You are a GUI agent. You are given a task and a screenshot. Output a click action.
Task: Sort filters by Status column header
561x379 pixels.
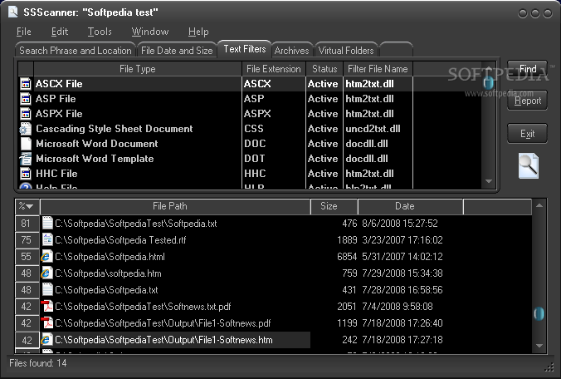tap(324, 69)
